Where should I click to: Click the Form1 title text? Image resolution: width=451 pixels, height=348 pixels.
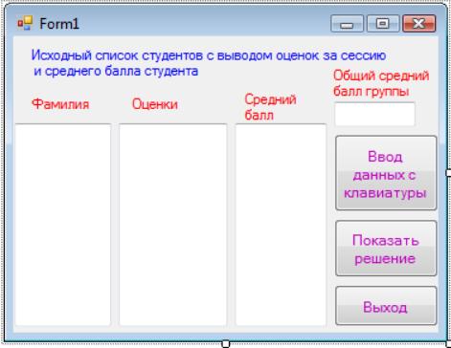59,24
